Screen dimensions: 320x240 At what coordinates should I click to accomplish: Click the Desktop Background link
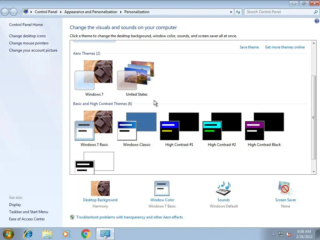tap(100, 200)
